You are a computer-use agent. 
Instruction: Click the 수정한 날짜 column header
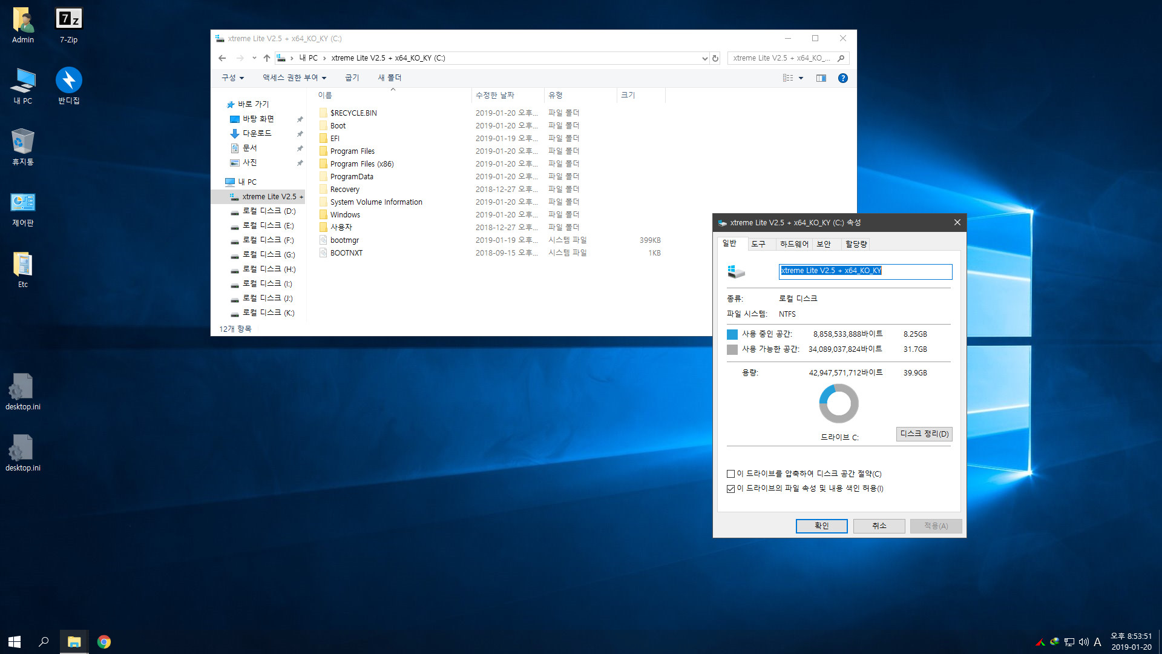[508, 95]
